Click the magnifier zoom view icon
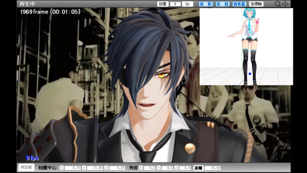 pos(278,4)
